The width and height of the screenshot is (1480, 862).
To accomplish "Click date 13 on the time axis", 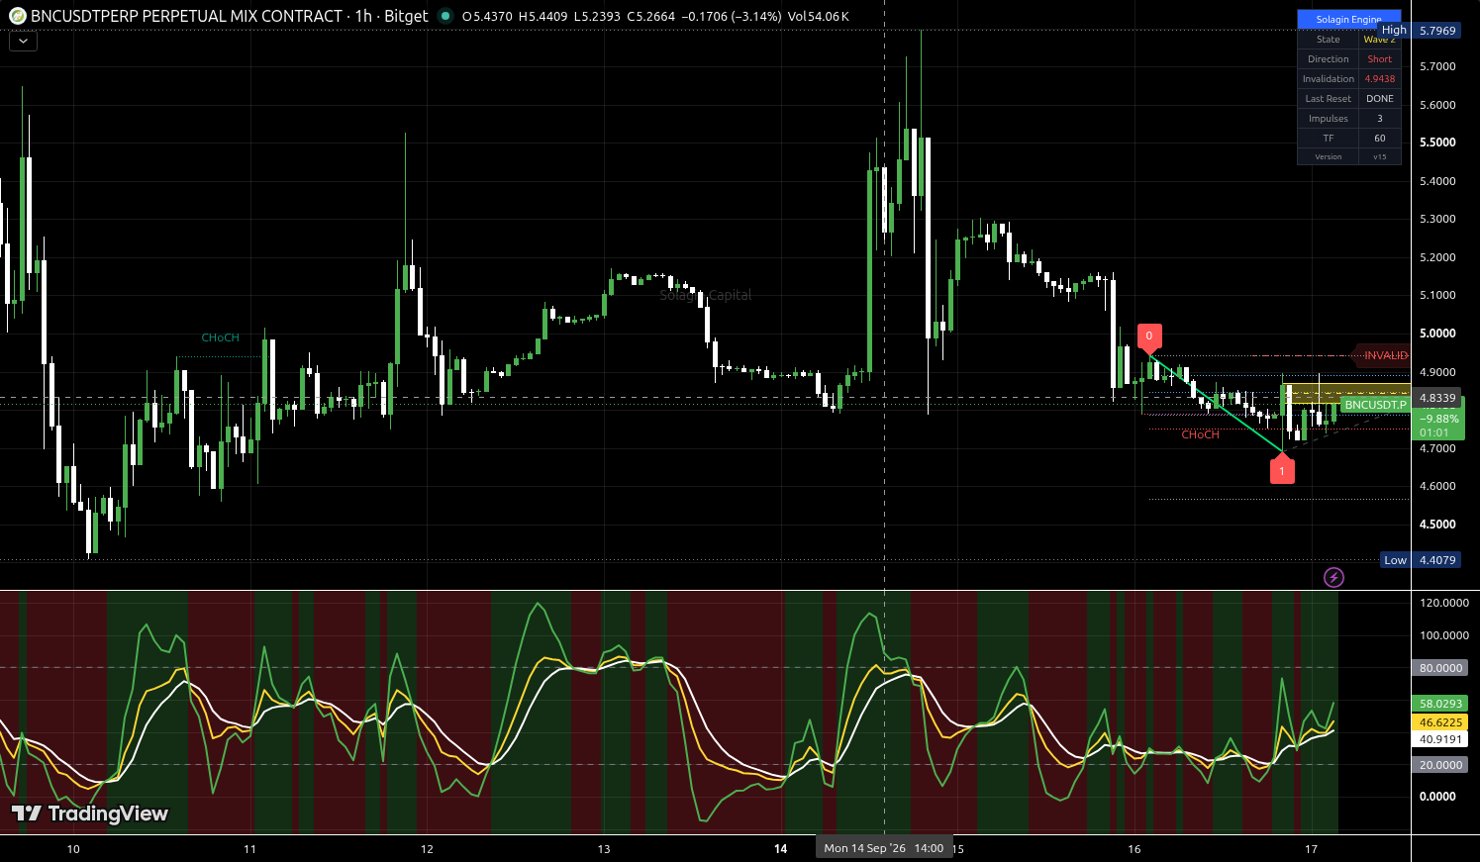I will [x=604, y=849].
